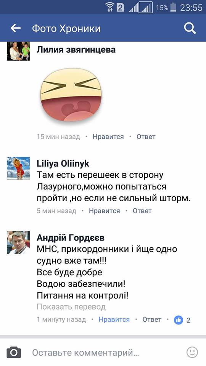Open Liliya Oliinyk's profile name
The image size is (206, 366).
click(x=63, y=164)
